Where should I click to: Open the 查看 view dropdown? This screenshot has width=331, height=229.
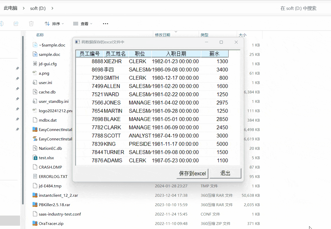click(x=83, y=24)
